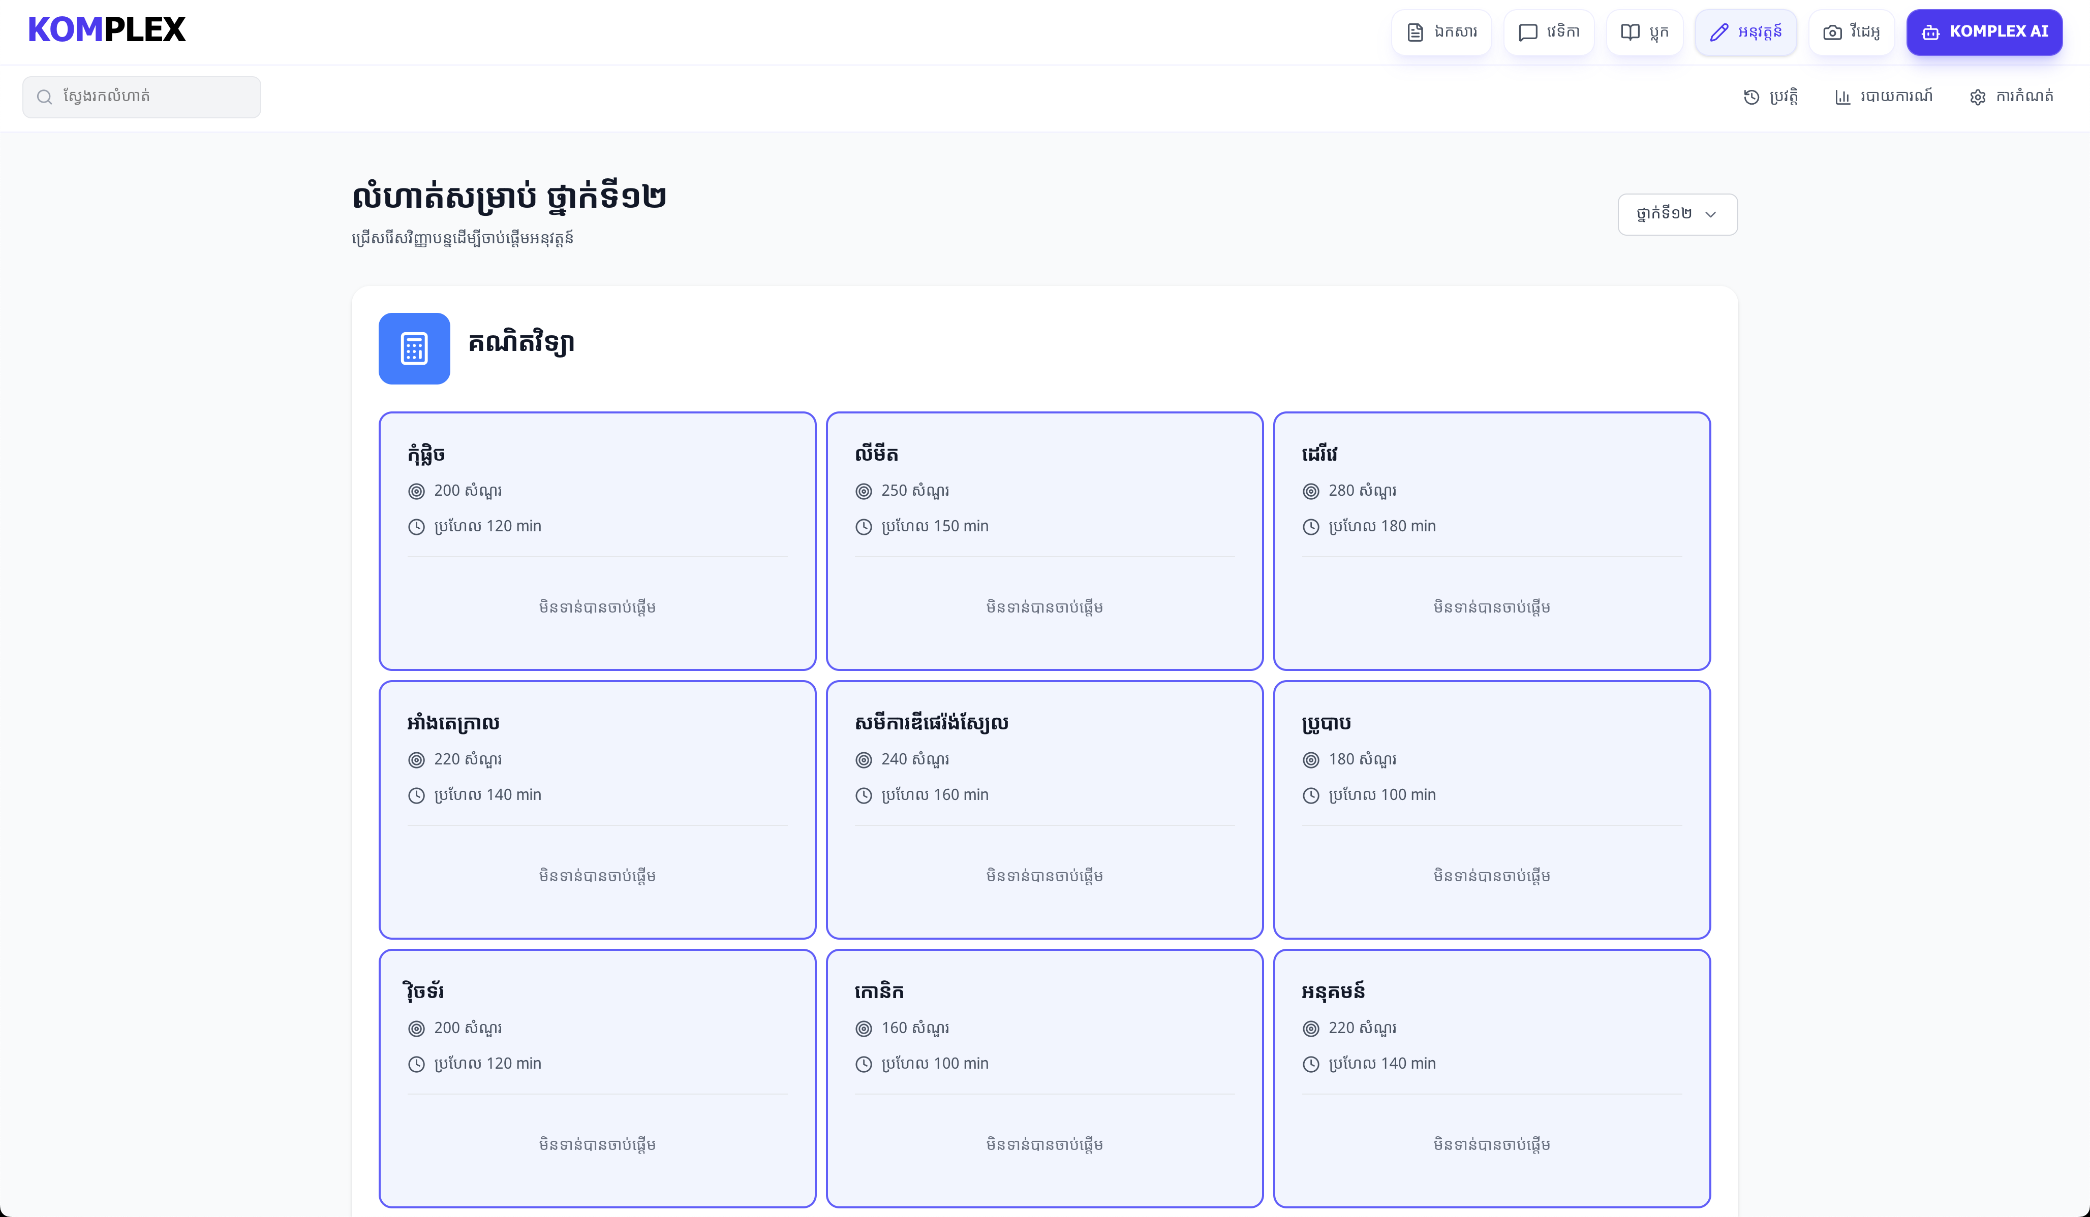Open the ដេរីវេ 280-question card
The width and height of the screenshot is (2090, 1217).
(1491, 540)
